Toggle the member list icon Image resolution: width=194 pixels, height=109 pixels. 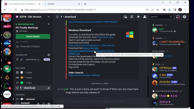[145, 17]
